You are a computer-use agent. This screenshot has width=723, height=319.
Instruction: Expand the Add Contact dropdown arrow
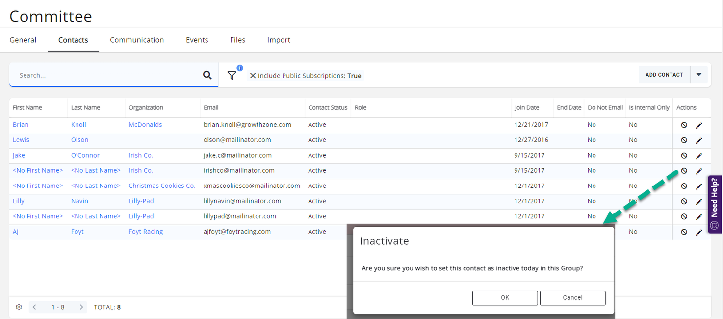[699, 75]
